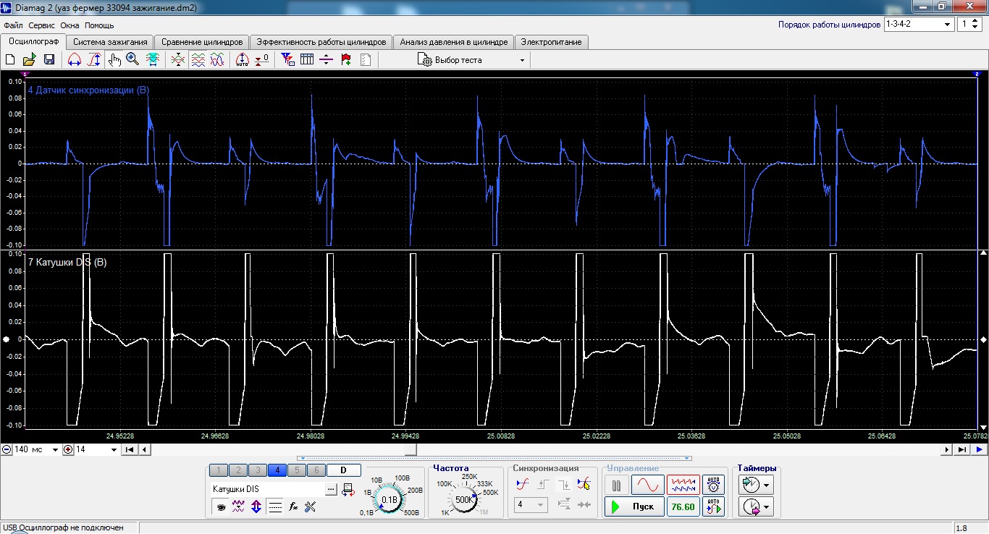Viewport: 989px width, 534px height.
Task: Toggle channel 6 button
Action: (316, 470)
